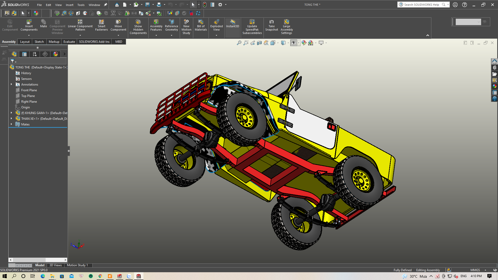Open History folder in tree
This screenshot has width=498, height=280.
tap(26, 73)
